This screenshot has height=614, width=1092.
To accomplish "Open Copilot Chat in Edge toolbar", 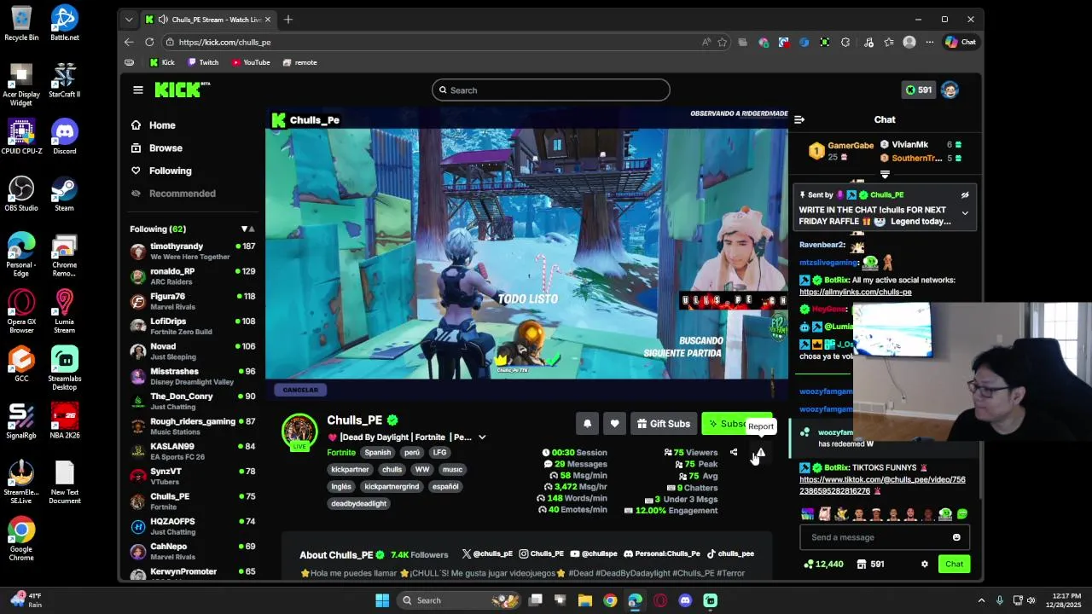I will [x=961, y=42].
